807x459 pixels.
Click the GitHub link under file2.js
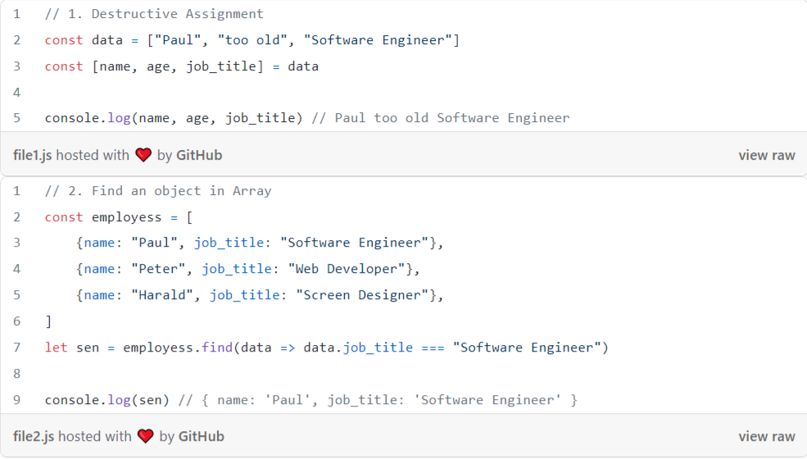pos(202,436)
